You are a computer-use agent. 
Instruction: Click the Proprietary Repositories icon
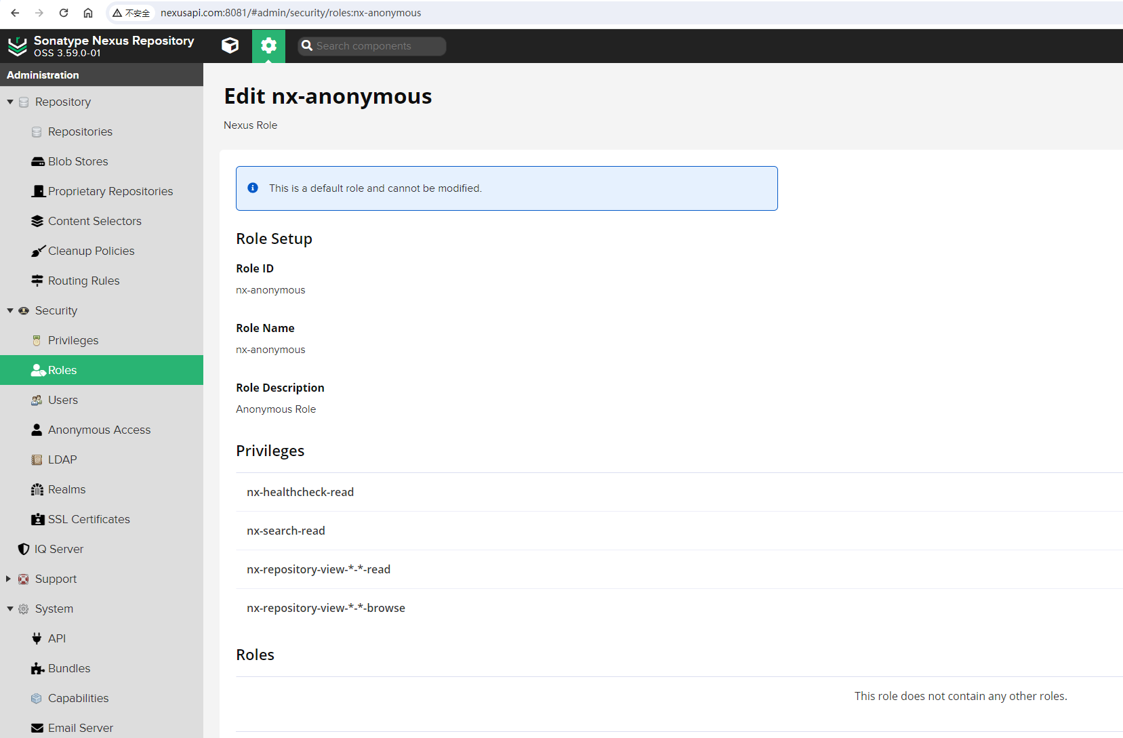38,191
